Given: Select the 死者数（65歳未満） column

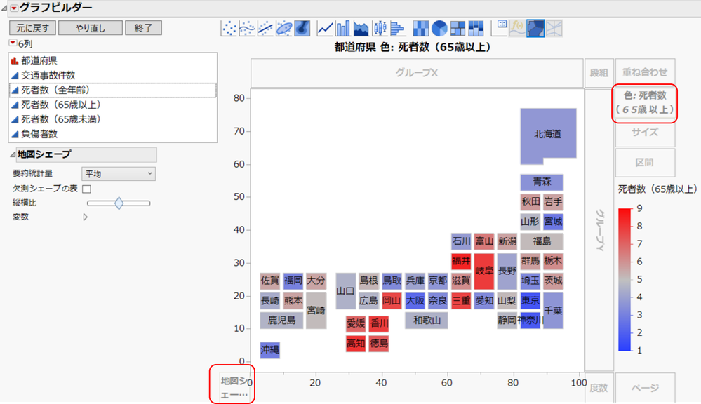Looking at the screenshot, I should (x=113, y=120).
